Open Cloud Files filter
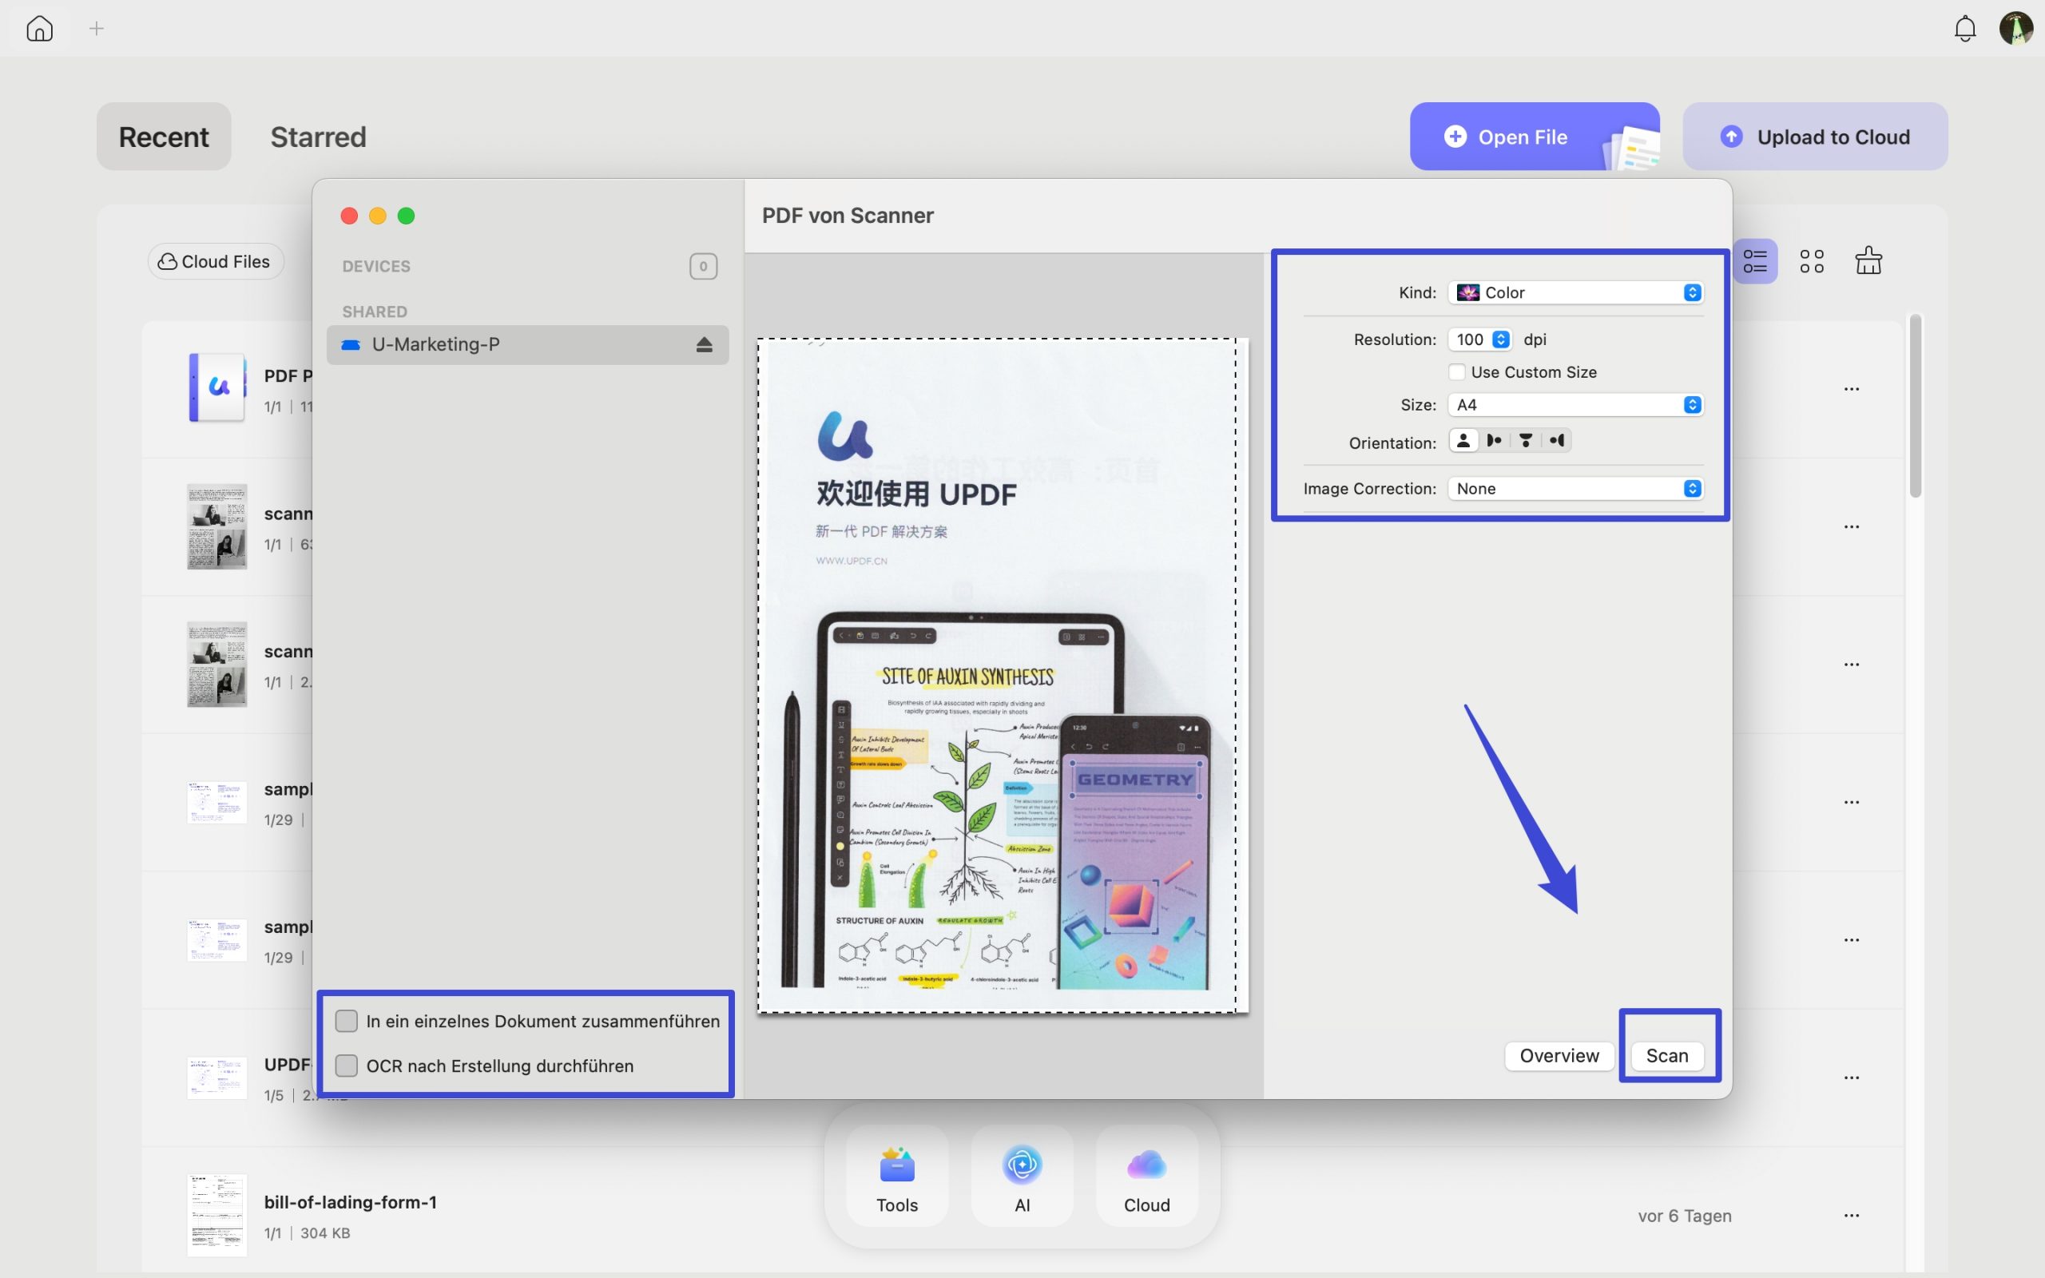2045x1278 pixels. pyautogui.click(x=216, y=262)
